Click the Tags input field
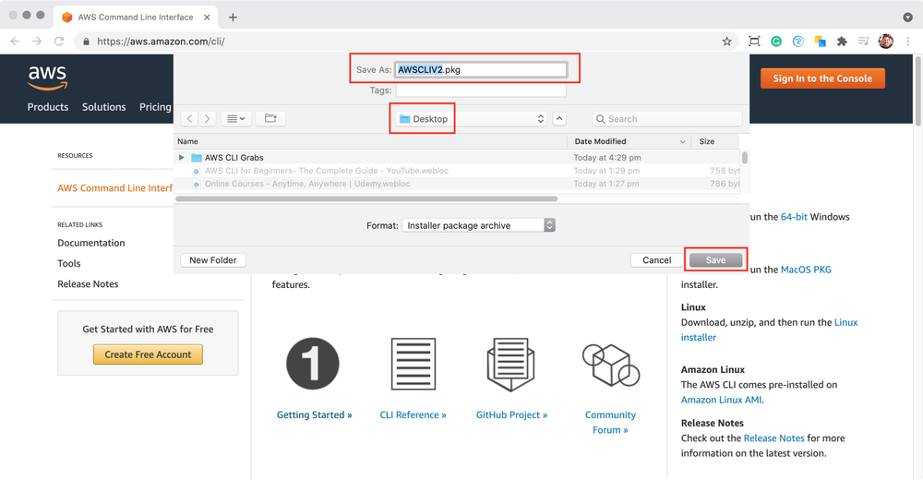Image resolution: width=923 pixels, height=480 pixels. pos(481,90)
